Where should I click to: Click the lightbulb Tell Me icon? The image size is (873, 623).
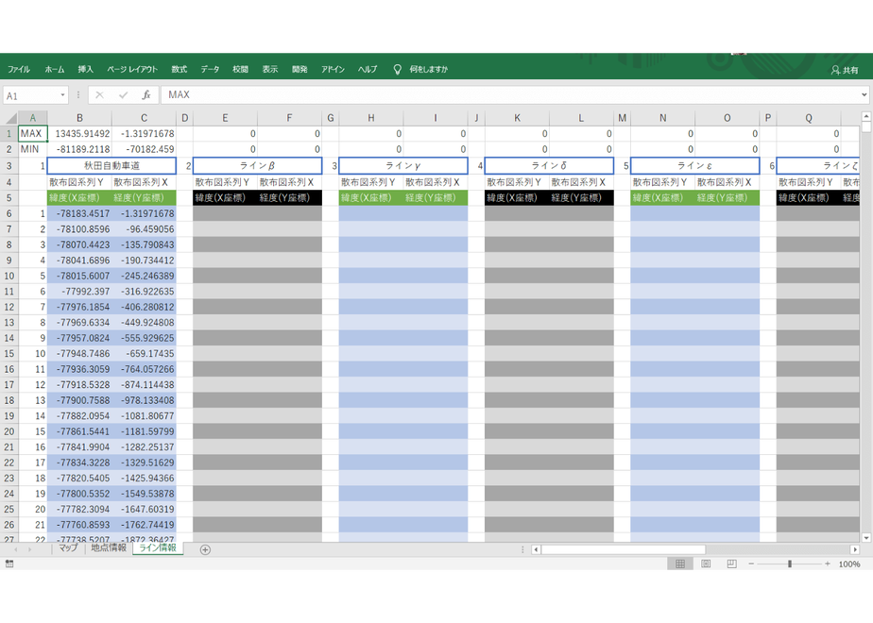[x=397, y=70]
